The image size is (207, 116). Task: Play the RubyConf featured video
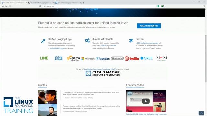tap(146, 101)
